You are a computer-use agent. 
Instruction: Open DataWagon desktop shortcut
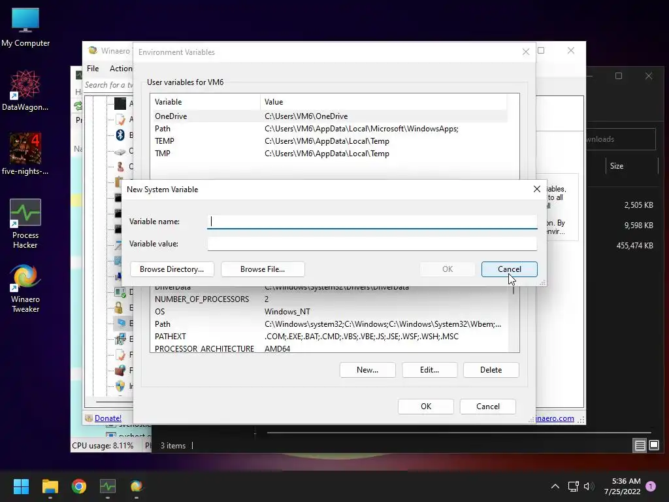(x=25, y=90)
